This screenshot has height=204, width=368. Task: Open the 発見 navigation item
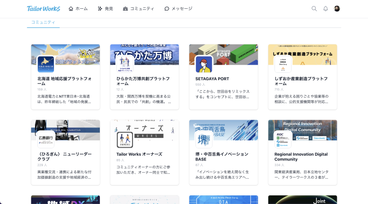(105, 9)
